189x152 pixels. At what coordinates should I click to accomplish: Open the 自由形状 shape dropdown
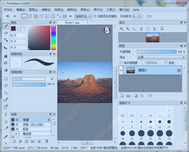coord(83,16)
